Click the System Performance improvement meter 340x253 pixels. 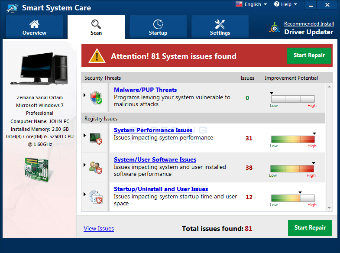click(x=293, y=139)
